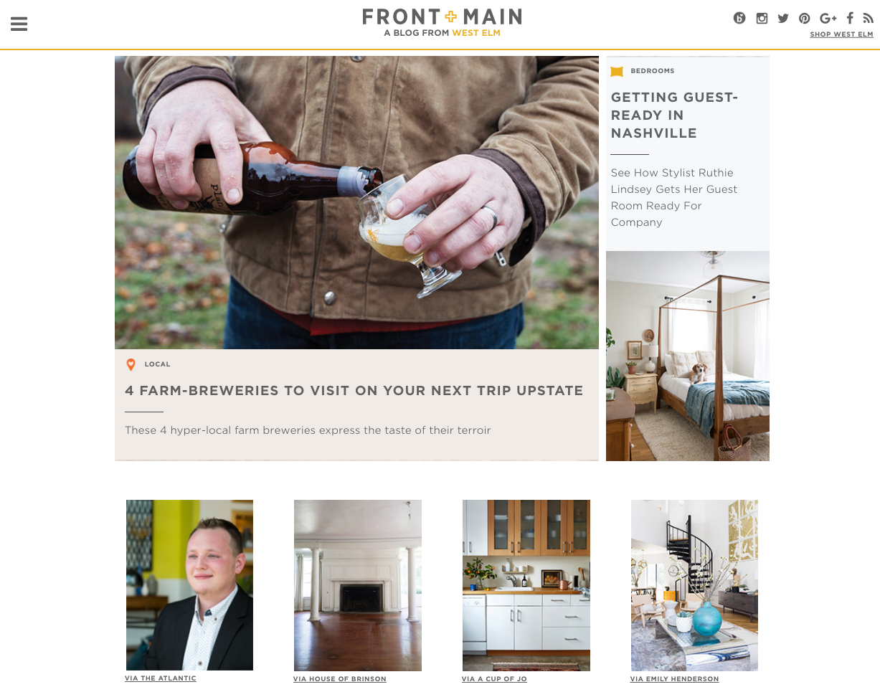Subscribe via the RSS feed icon
This screenshot has width=880, height=687.
[x=868, y=19]
